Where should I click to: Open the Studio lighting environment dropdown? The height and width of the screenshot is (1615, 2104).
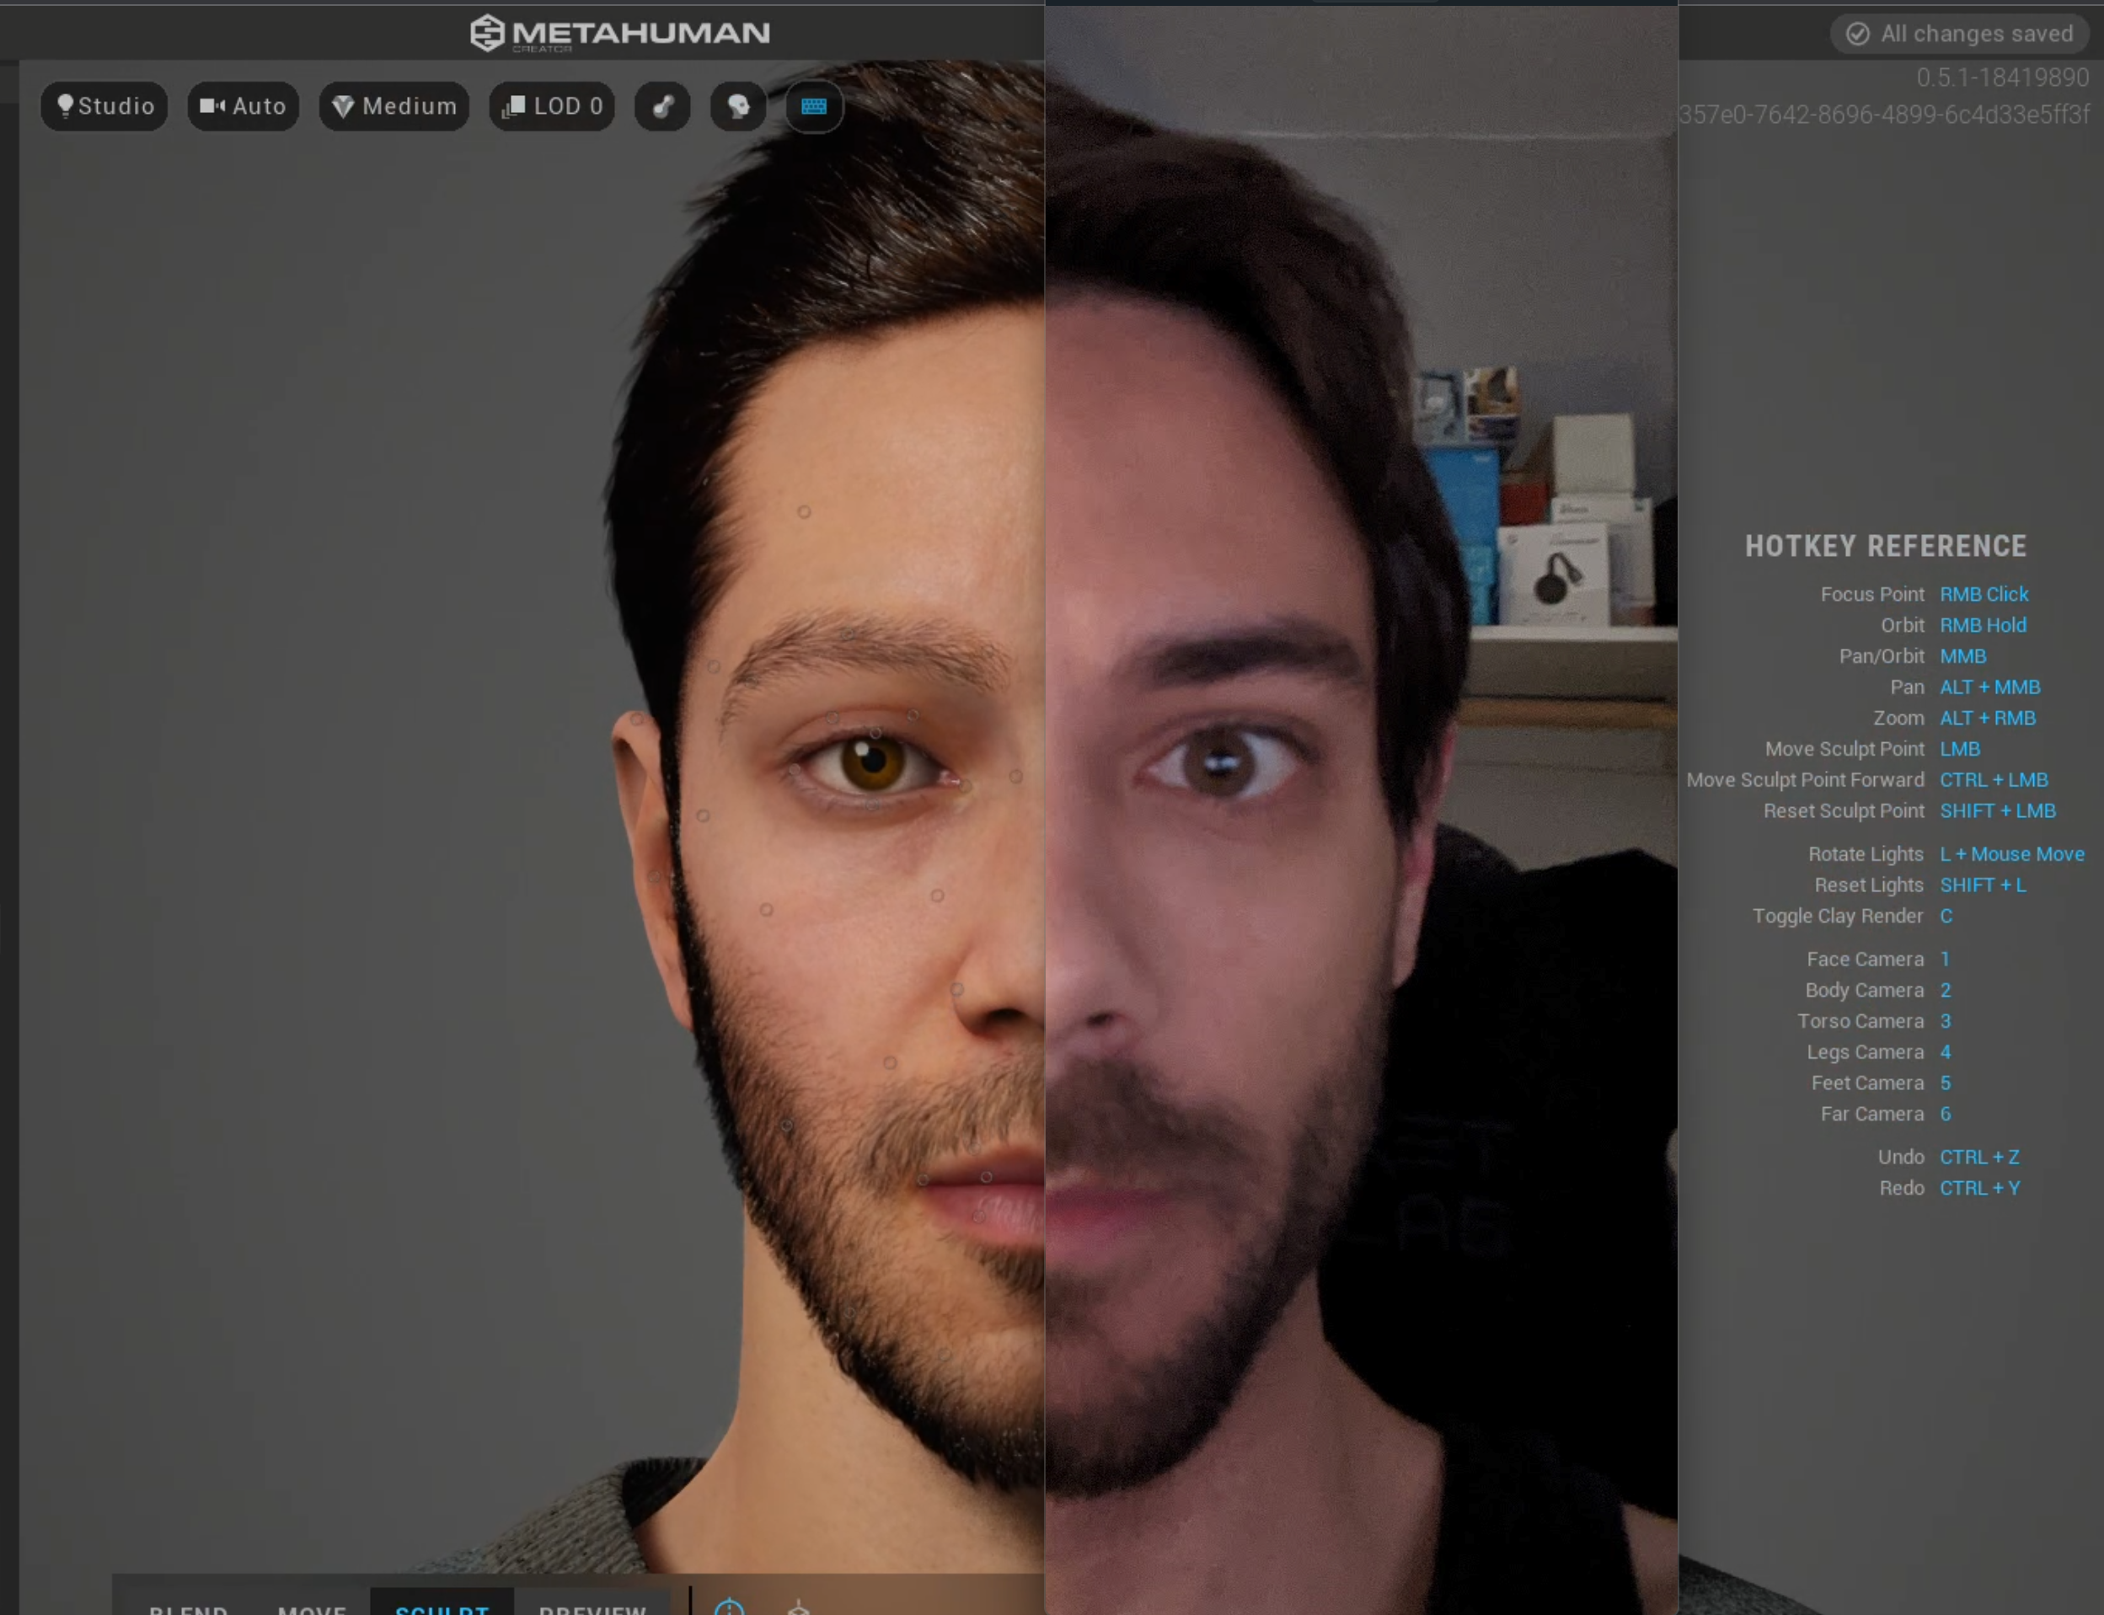104,106
